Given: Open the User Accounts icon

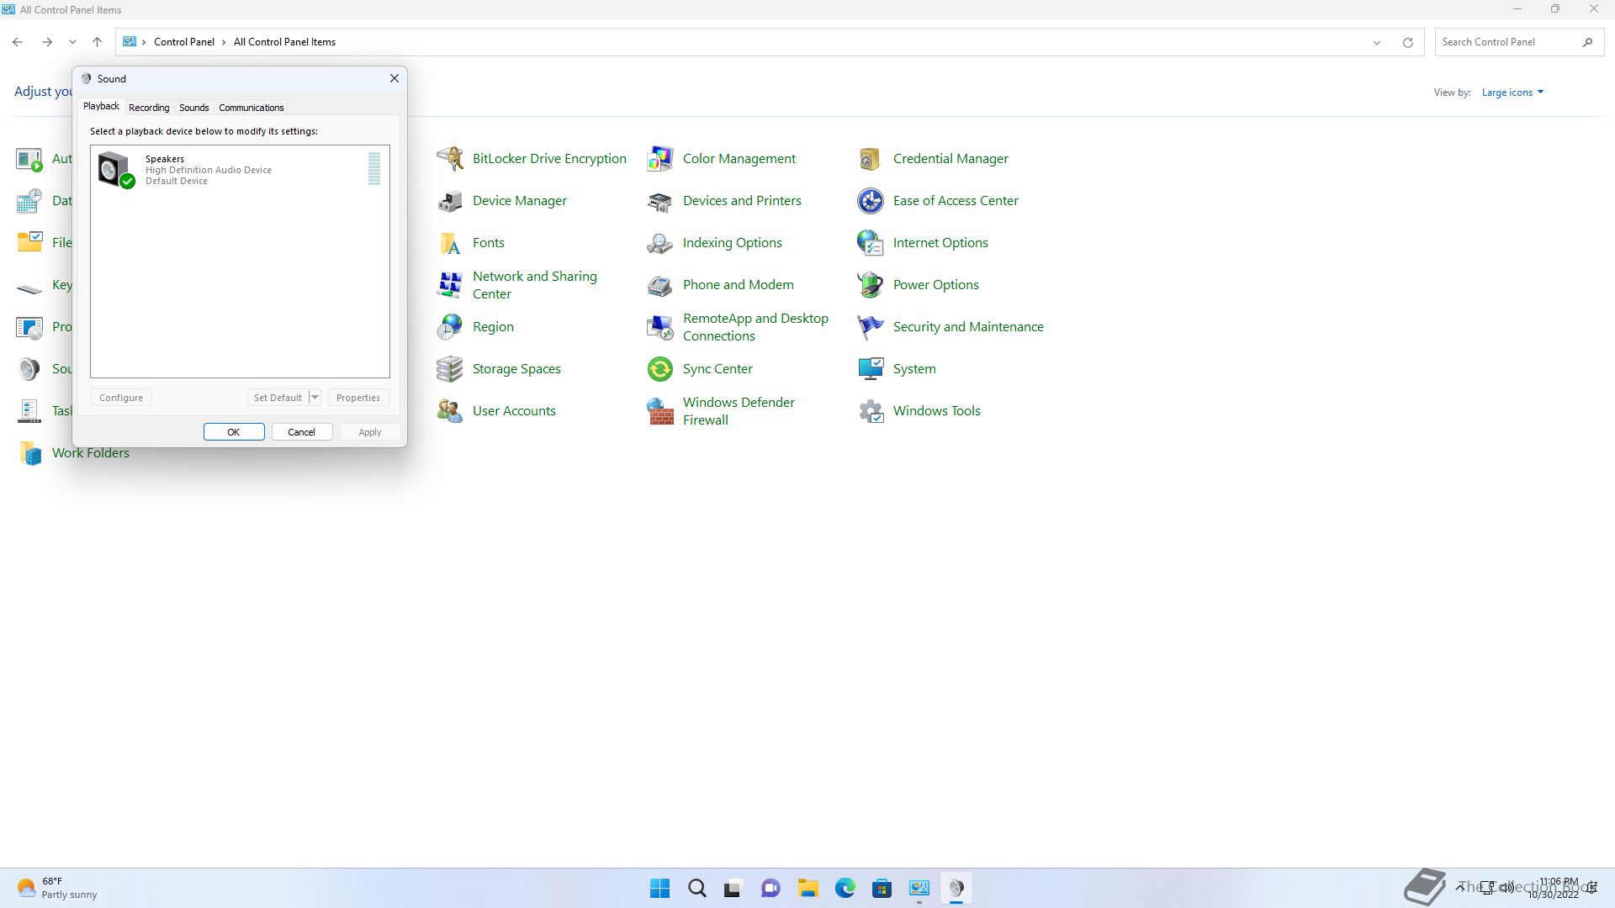Looking at the screenshot, I should (450, 410).
